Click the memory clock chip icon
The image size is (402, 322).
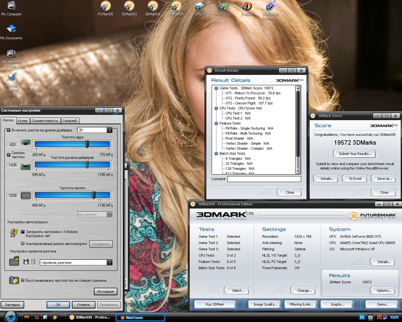(x=26, y=196)
